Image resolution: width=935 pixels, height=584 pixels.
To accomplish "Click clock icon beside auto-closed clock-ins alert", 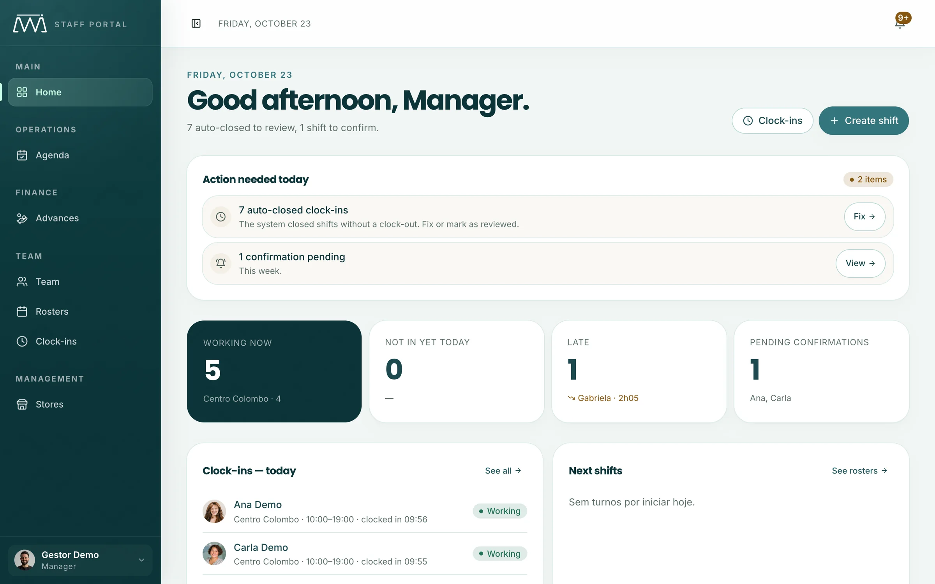I will click(221, 217).
